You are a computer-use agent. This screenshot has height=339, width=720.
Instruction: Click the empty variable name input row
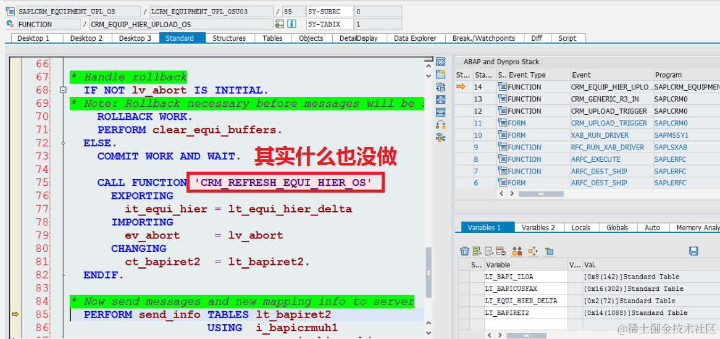click(x=525, y=324)
